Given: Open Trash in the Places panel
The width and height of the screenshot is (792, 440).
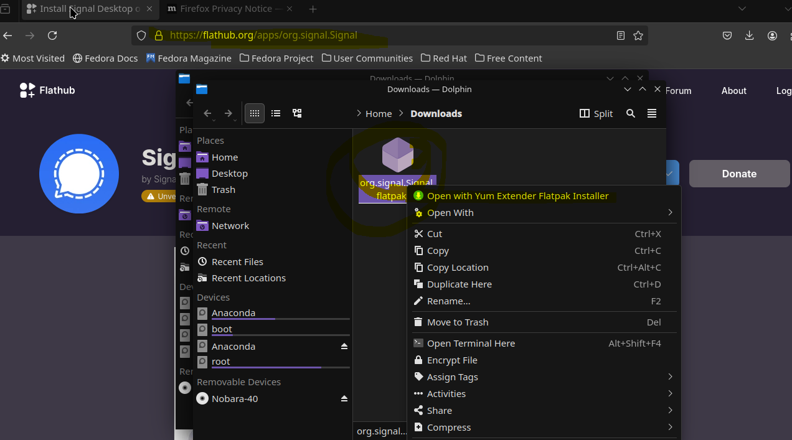Looking at the screenshot, I should tap(273, 189).
